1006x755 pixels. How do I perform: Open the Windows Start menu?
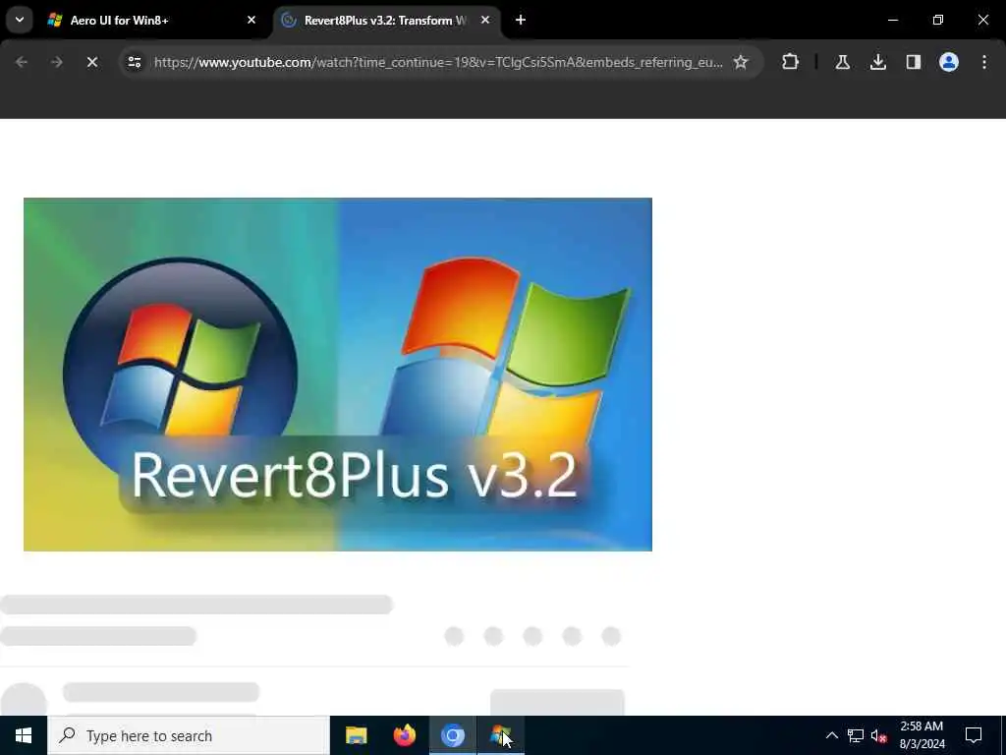pos(24,735)
